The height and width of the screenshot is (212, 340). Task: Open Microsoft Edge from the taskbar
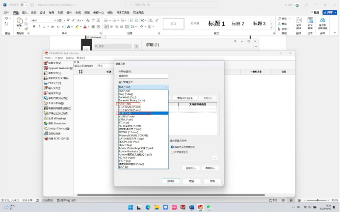148,207
